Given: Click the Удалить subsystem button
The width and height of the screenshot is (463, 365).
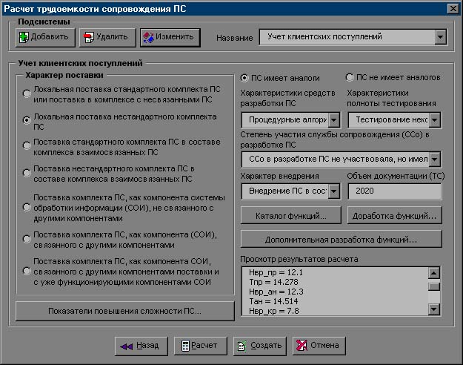Looking at the screenshot, I should point(108,36).
